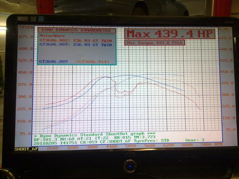239x179 pixels.
Task: Click the GT3606.009 label at legend bottom
Action: (x=53, y=61)
